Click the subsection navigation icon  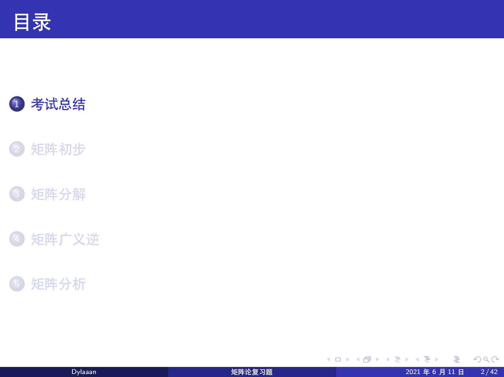(x=397, y=360)
